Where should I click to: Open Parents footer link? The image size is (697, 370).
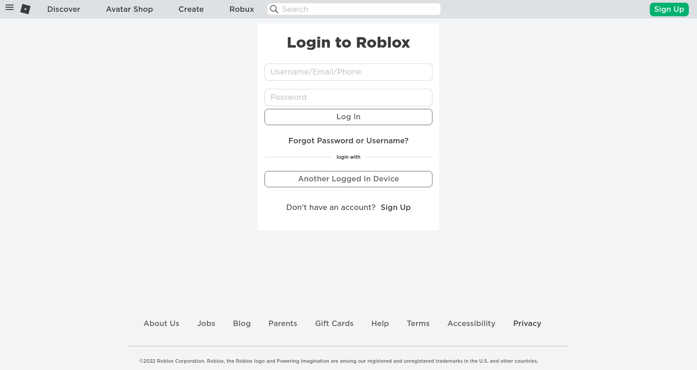click(283, 323)
